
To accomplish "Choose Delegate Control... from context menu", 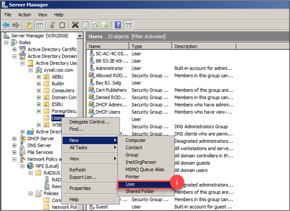I will 90,122.
